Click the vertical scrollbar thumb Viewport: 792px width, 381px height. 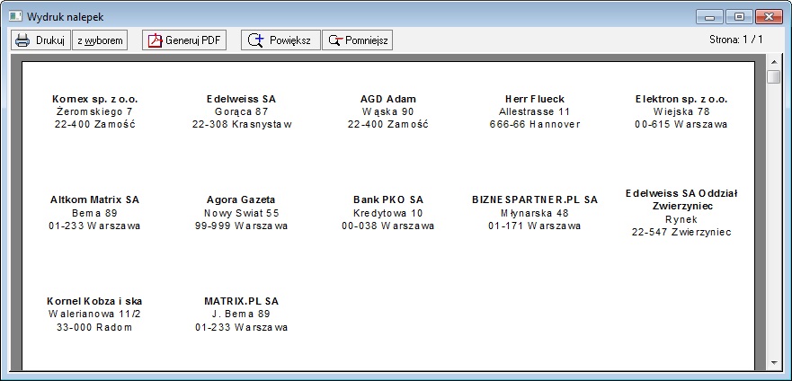773,77
